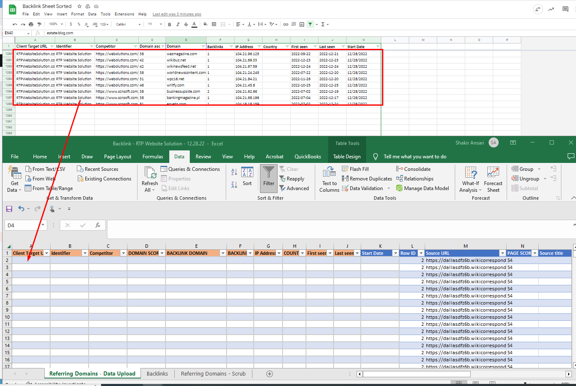
Task: Toggle the green filter icon in Google Sheets
Action: tap(310, 24)
